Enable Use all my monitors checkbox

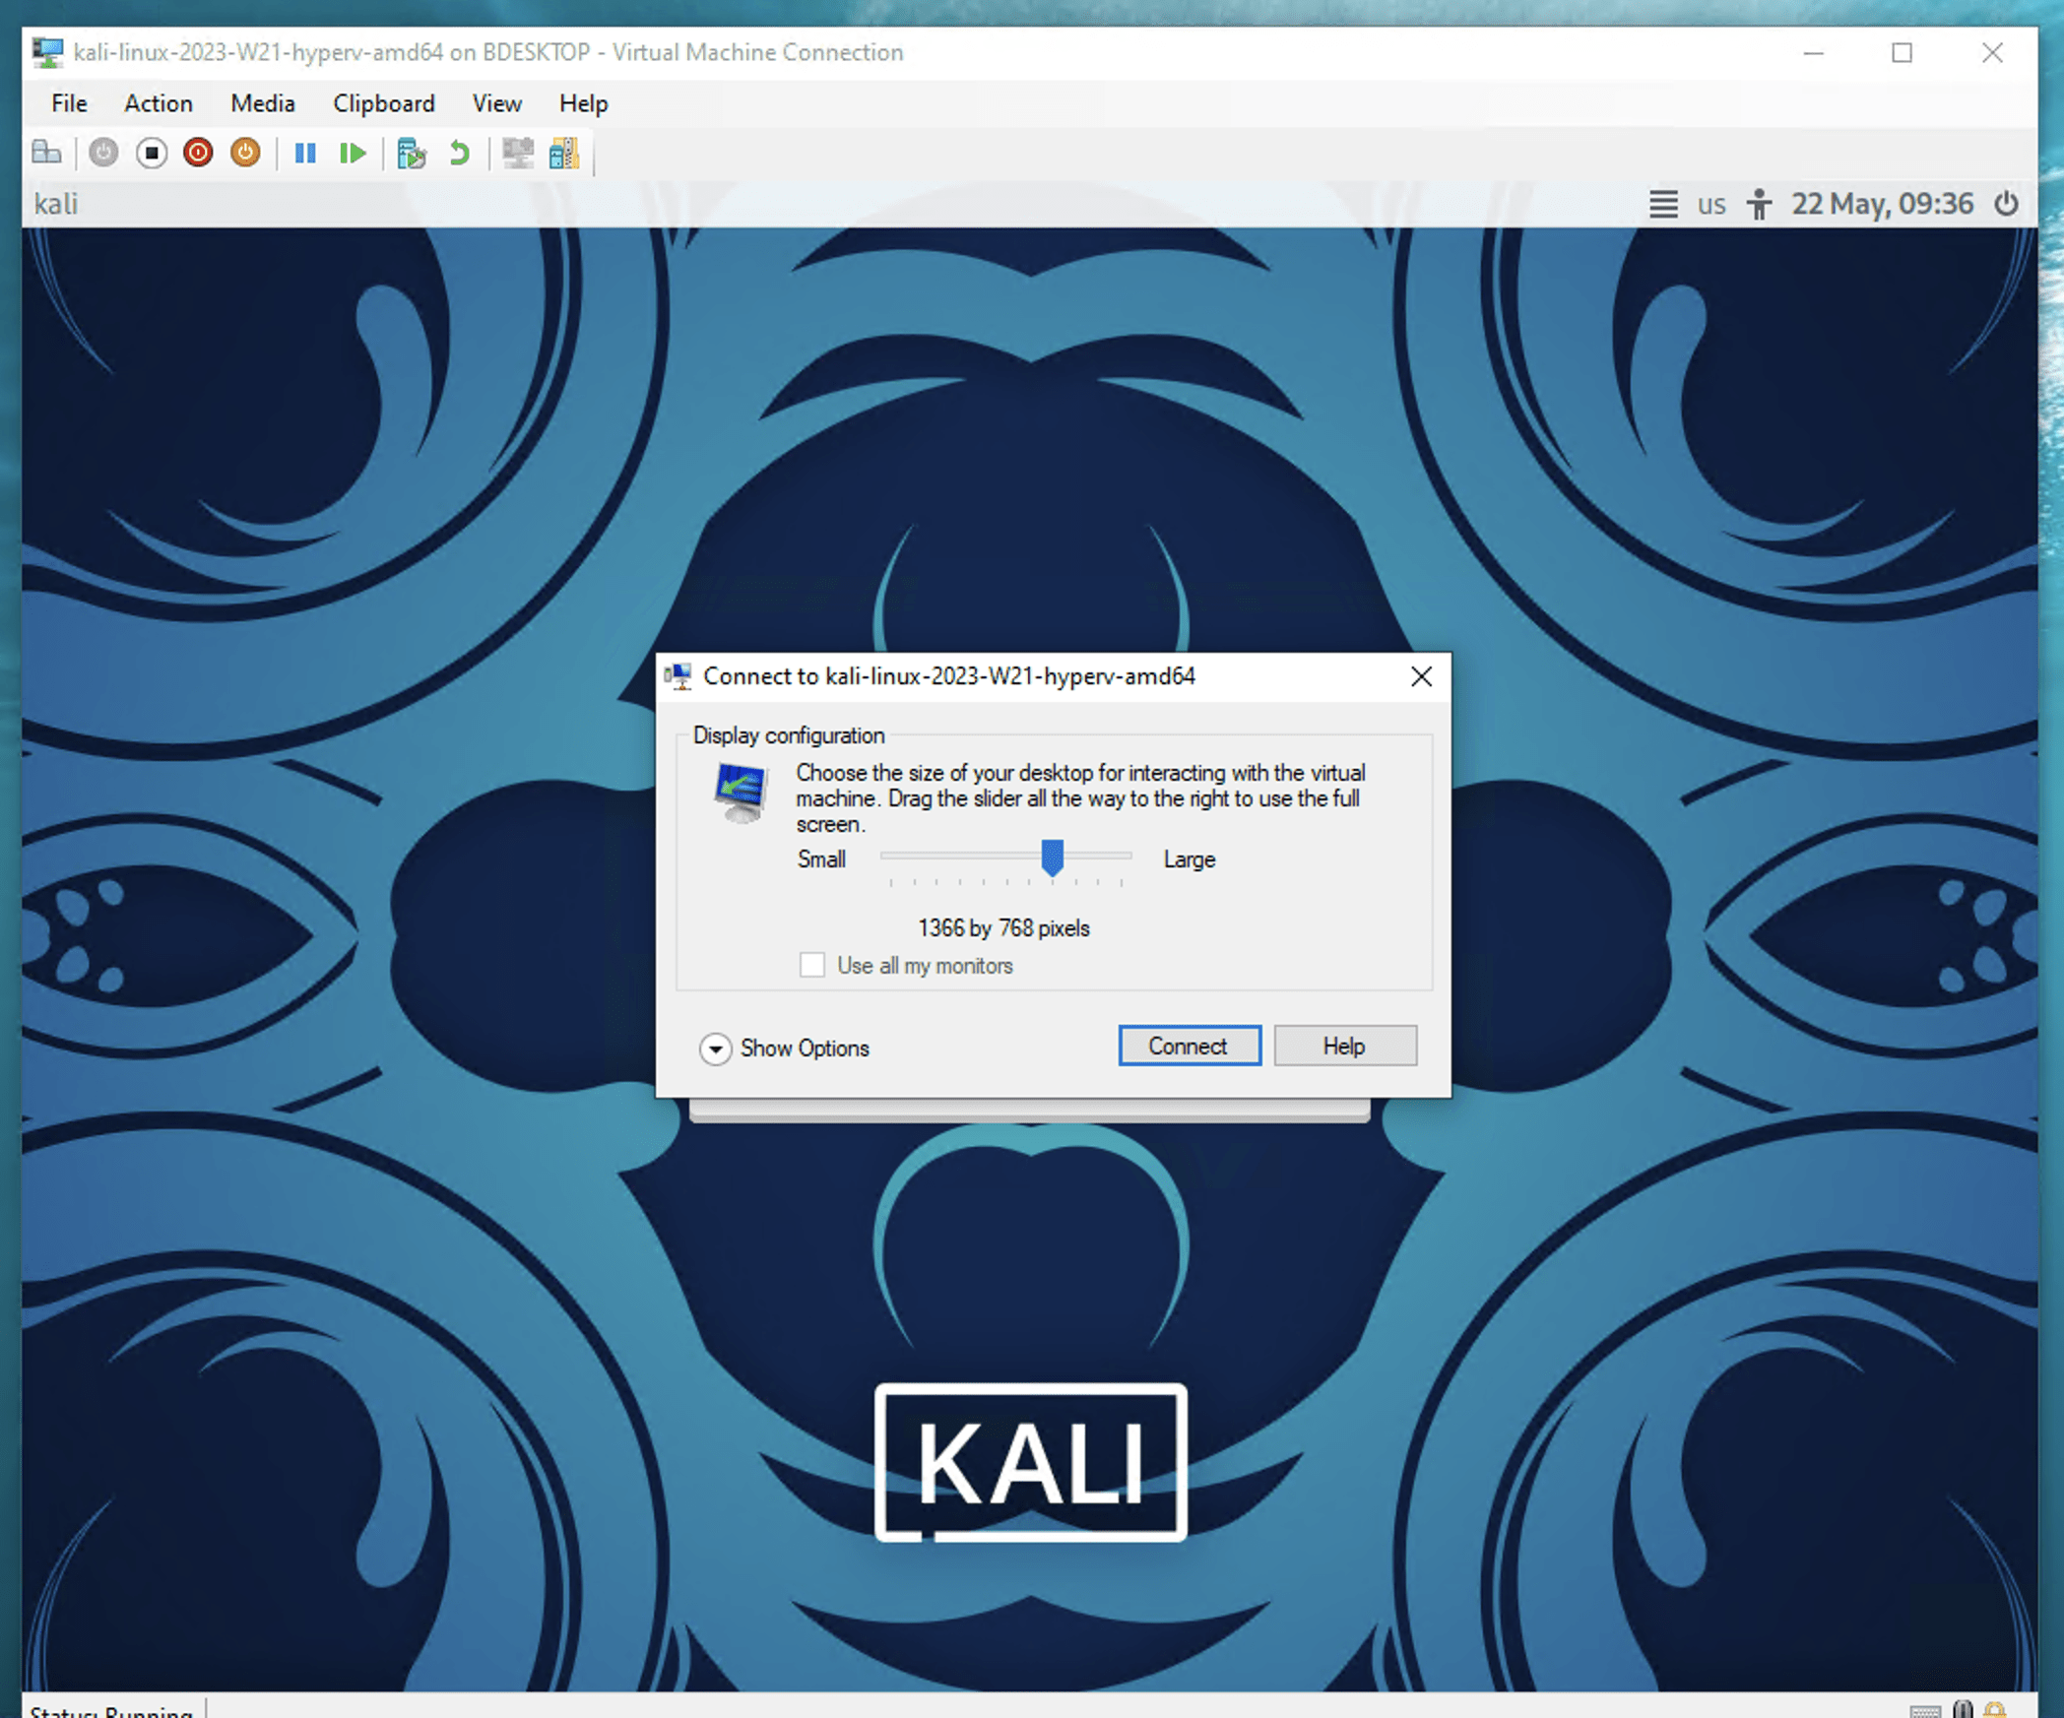[x=812, y=965]
